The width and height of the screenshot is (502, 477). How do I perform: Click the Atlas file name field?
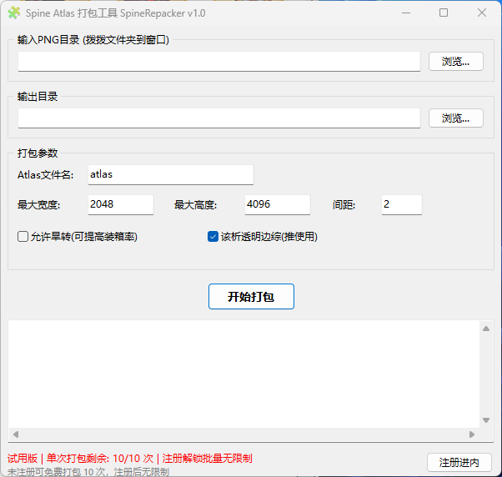click(171, 175)
